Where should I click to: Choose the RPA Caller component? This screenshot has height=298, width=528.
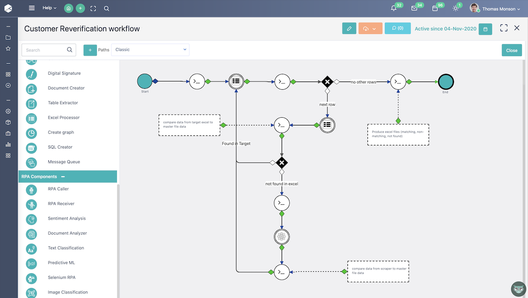[x=58, y=190]
